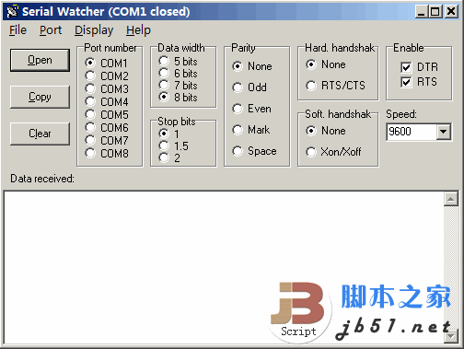Click the Serial Watcher title bar icon
The width and height of the screenshot is (464, 349).
pyautogui.click(x=12, y=11)
